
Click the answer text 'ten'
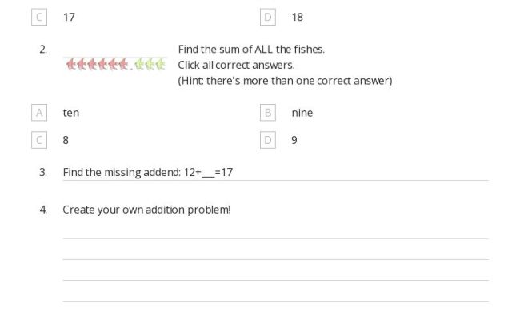click(71, 113)
